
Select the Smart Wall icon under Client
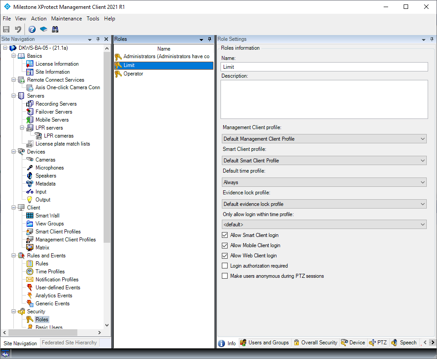point(29,215)
